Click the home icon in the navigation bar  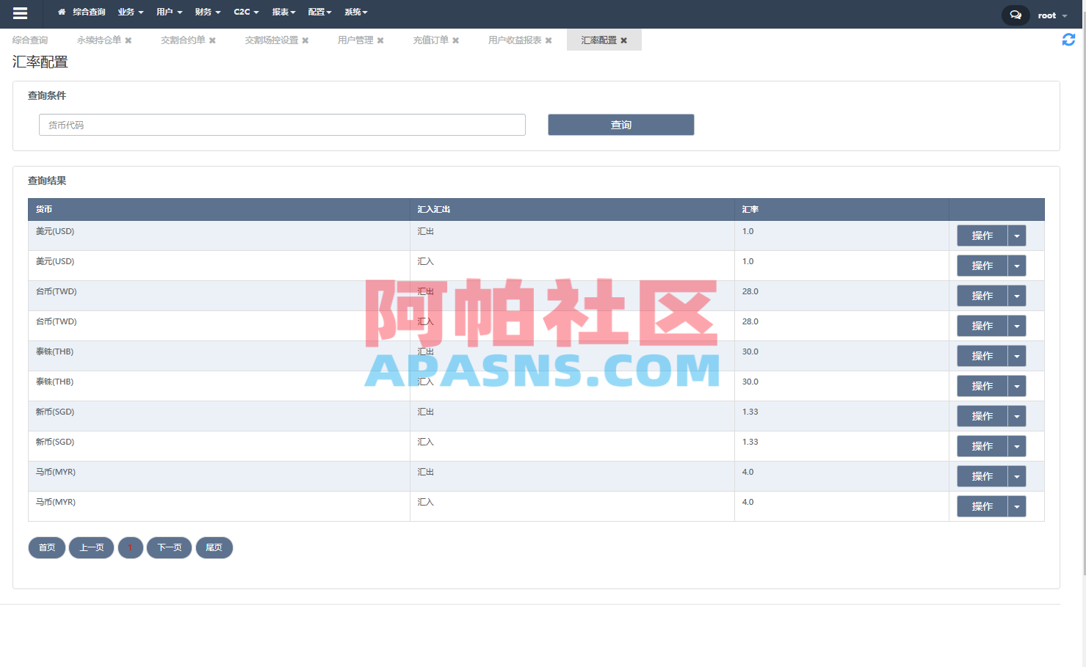pos(61,12)
